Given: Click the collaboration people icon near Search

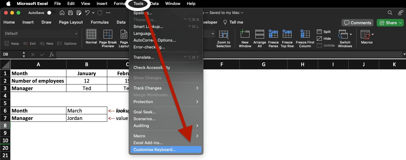Looking at the screenshot, I should point(401,13).
